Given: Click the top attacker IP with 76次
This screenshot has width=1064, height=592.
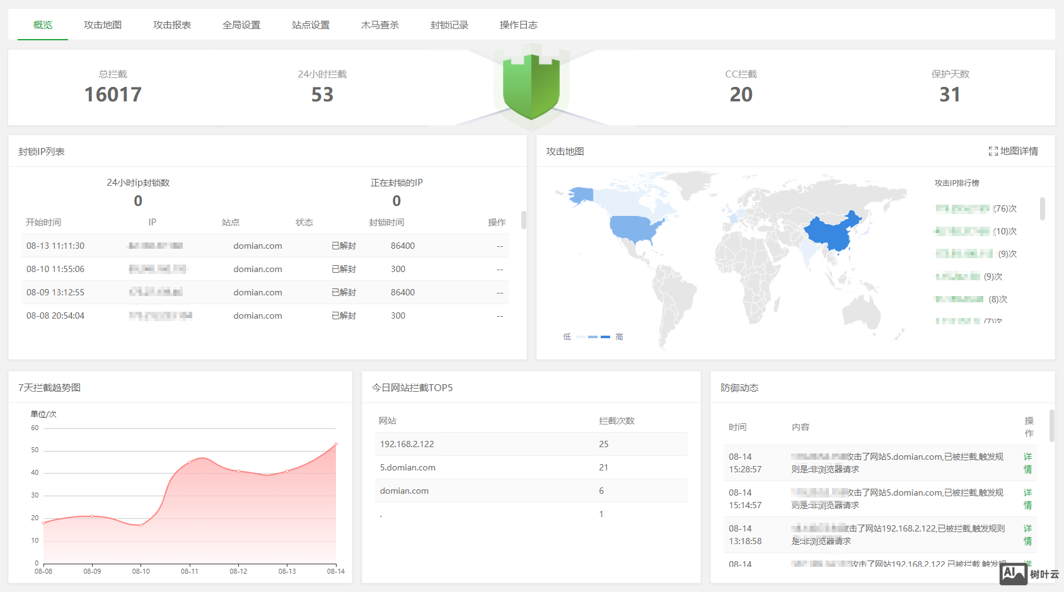Looking at the screenshot, I should 963,208.
